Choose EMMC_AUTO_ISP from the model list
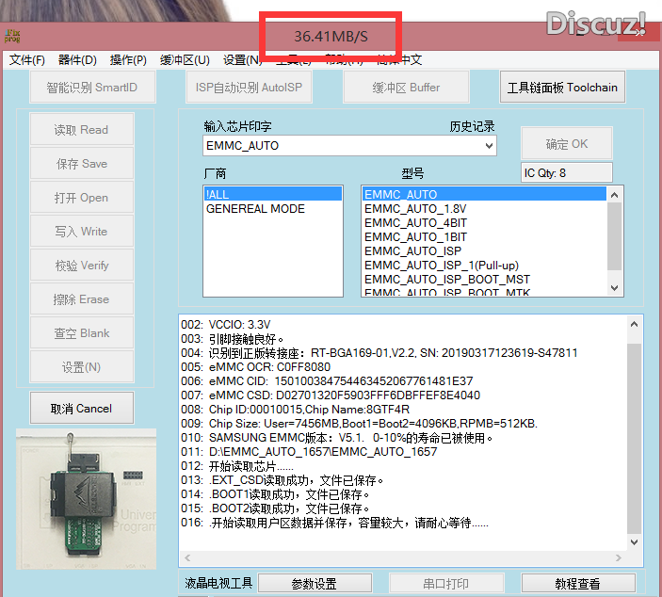The width and height of the screenshot is (662, 597). coord(412,251)
